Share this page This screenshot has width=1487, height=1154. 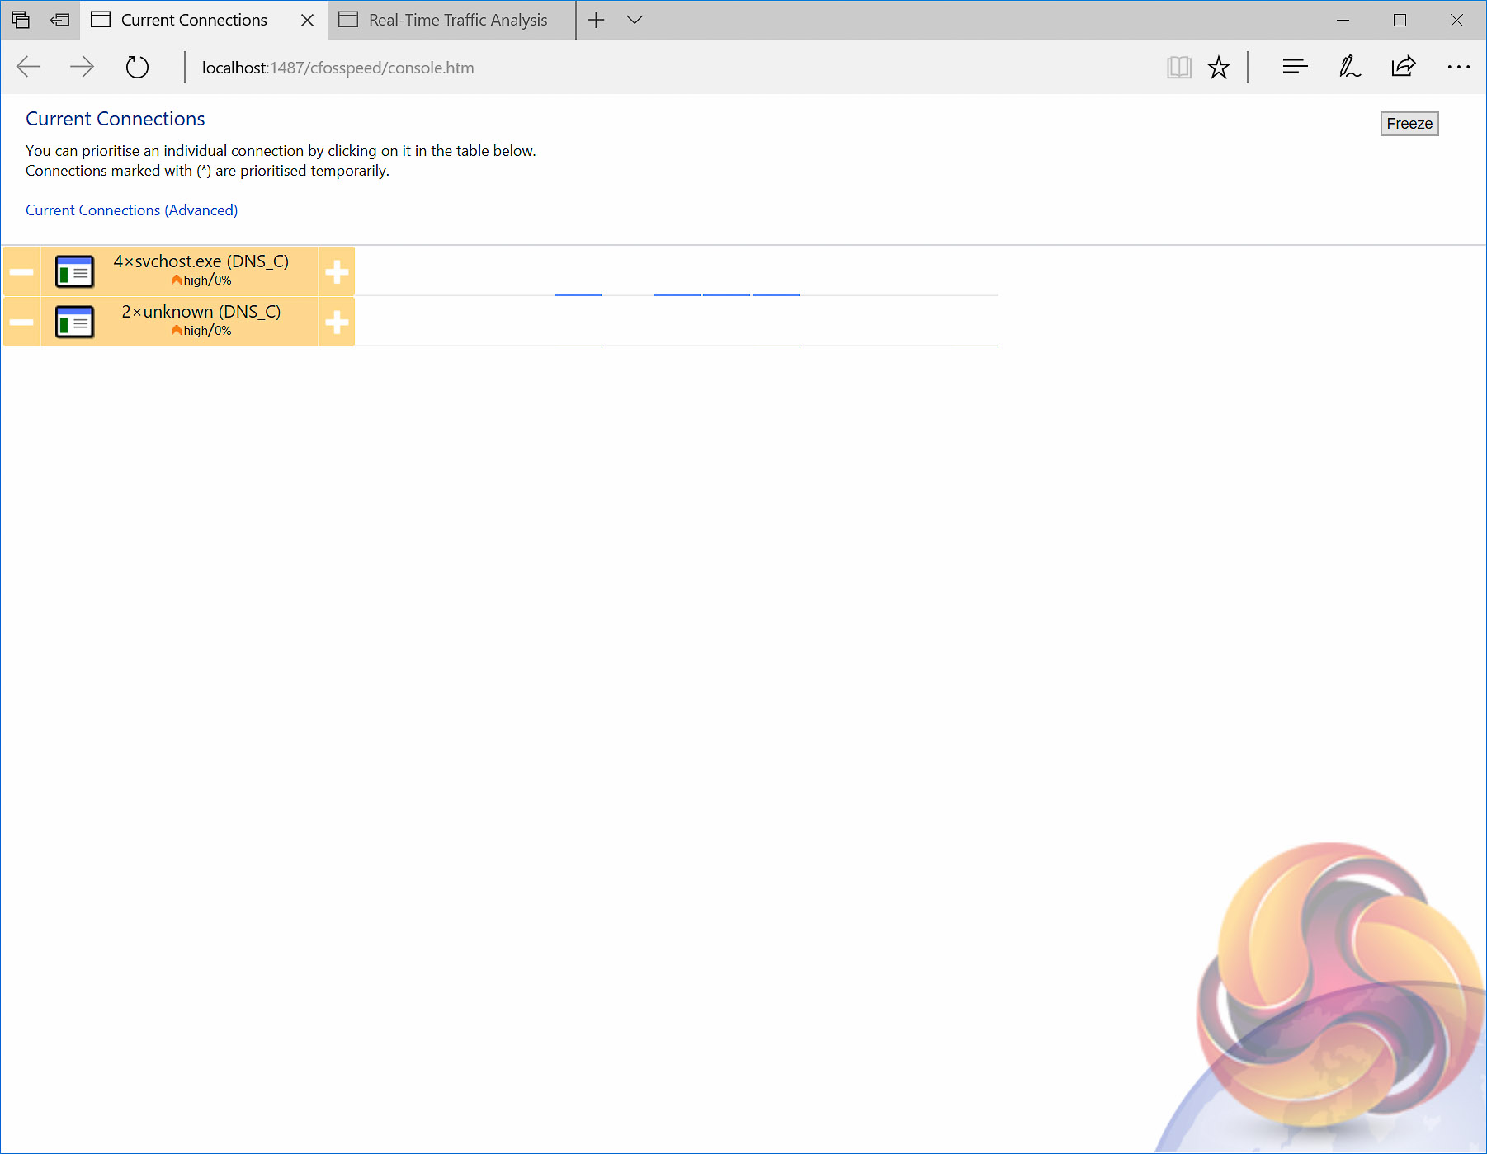pos(1404,67)
